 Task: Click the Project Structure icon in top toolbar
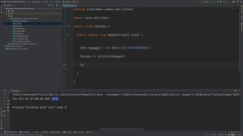(234, 2)
